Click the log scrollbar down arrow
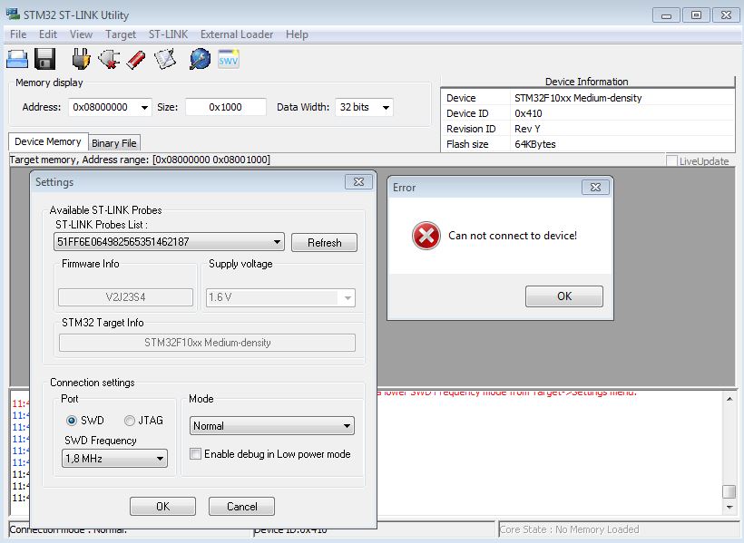744x543 pixels. coord(729,508)
